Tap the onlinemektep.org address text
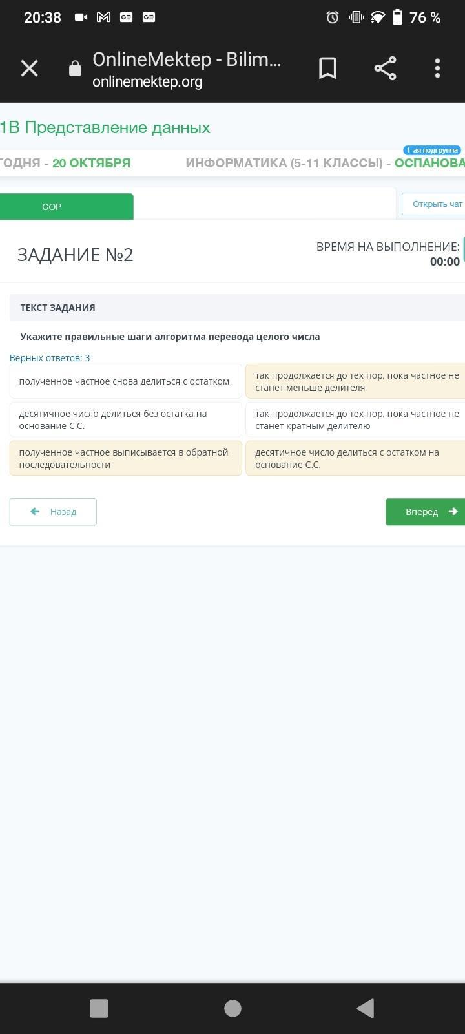Image resolution: width=465 pixels, height=1034 pixels. 147,82
